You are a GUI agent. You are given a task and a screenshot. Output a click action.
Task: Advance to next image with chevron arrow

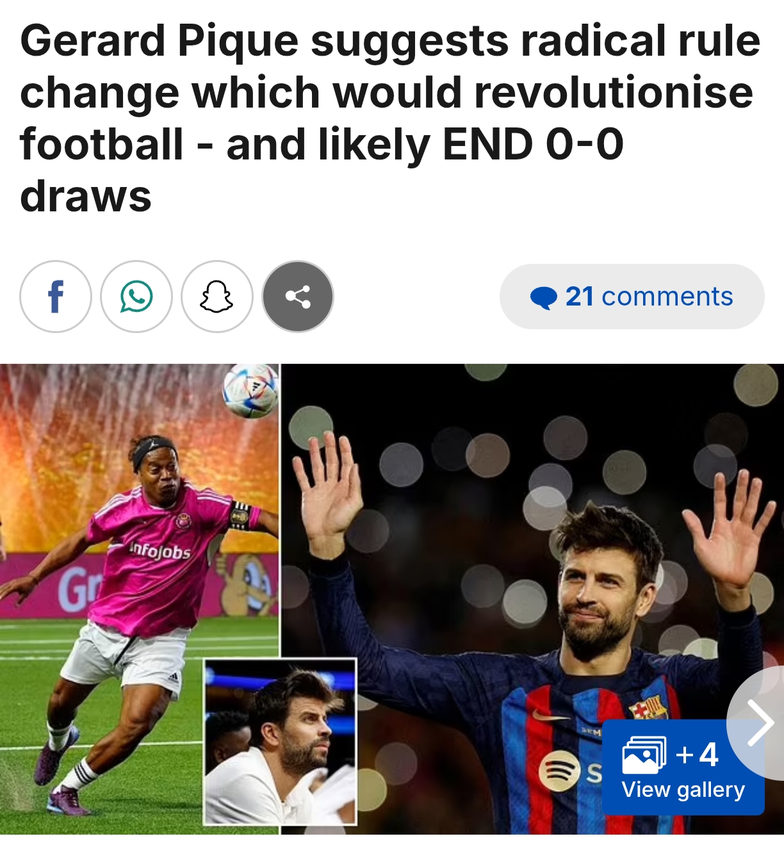pyautogui.click(x=760, y=723)
